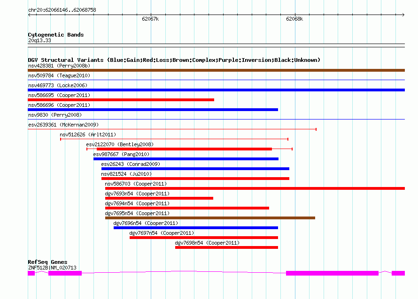Select nsv821524 (Ju2010) label
This screenshot has height=299, width=418.
(126, 174)
